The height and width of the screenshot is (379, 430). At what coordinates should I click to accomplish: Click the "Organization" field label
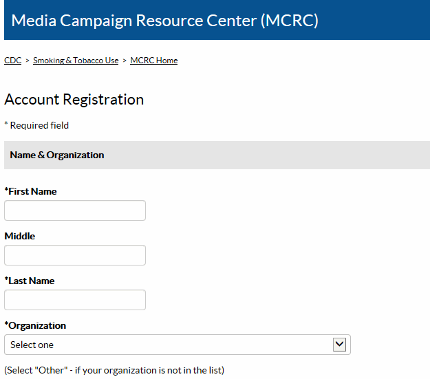pyautogui.click(x=36, y=325)
